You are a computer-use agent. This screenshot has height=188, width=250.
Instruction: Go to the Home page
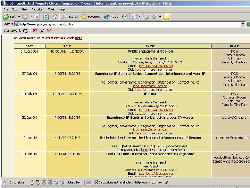pyautogui.click(x=55, y=17)
